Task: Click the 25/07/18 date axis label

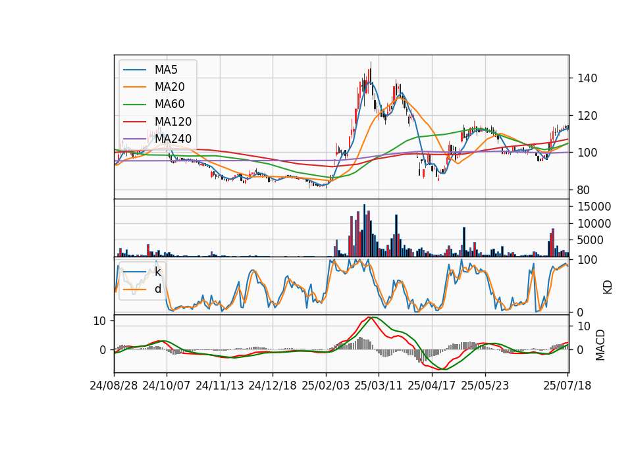Action: (567, 386)
